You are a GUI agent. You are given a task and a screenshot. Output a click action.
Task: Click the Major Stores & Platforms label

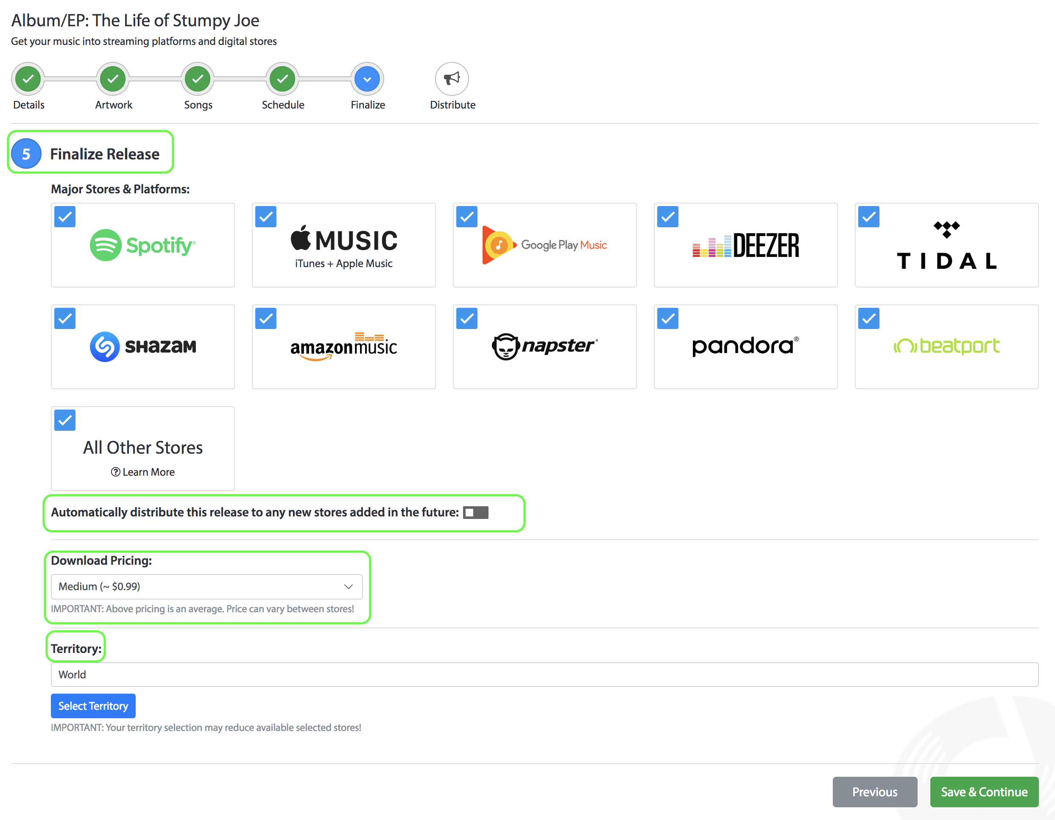[x=120, y=189]
